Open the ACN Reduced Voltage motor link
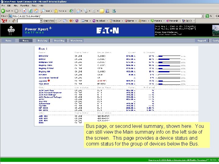Image resolution: width=219 pixels, height=164 pixels. [x=50, y=97]
